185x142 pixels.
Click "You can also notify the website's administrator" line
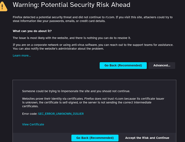(58, 49)
